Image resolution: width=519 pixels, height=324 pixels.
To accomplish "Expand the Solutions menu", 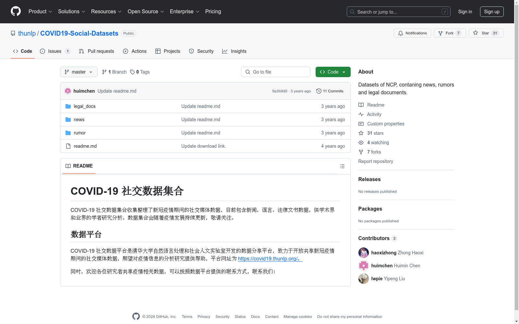I will 72,11.
